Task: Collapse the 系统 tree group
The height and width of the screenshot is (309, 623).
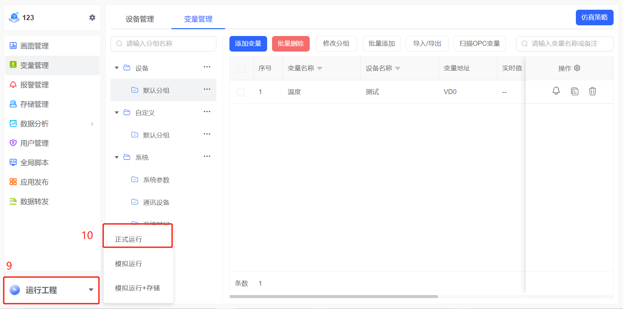Action: click(x=117, y=158)
